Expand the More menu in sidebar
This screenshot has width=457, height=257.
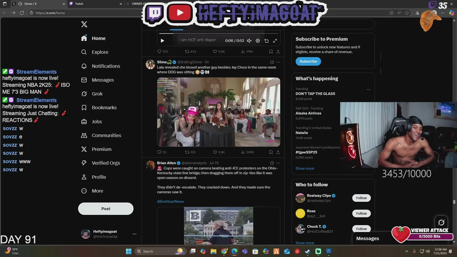pyautogui.click(x=92, y=191)
